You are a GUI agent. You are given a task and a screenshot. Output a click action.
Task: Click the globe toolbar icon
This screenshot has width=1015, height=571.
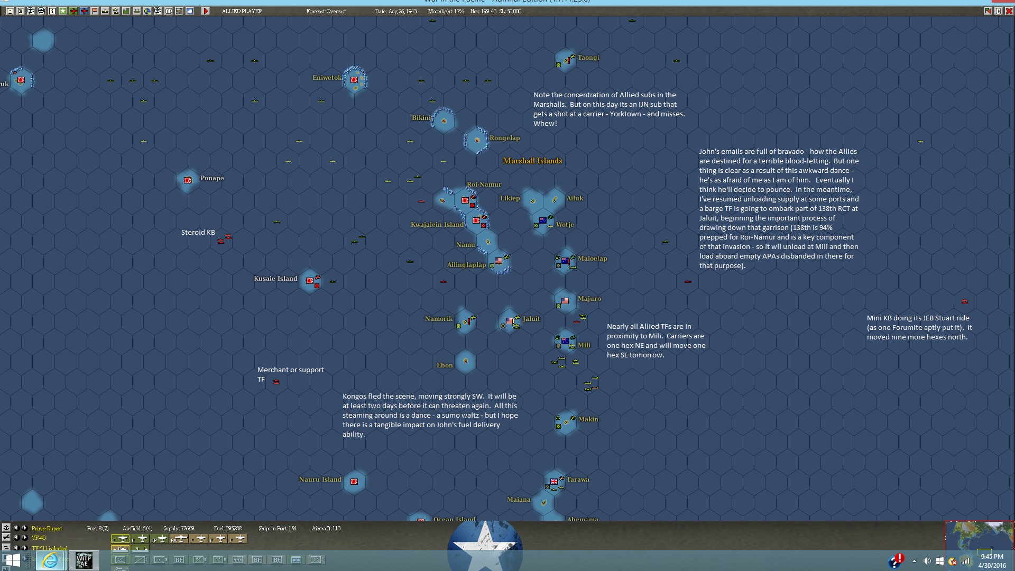(x=147, y=11)
